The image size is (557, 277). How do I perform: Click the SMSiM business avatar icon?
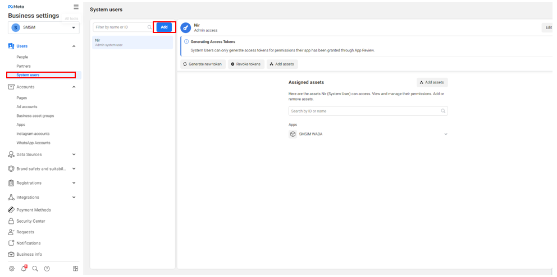pos(16,27)
